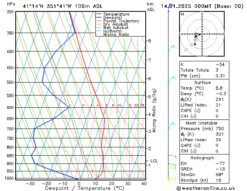Viewport: 247px width, 191px height.
Task: Click the dewpoint curve peak at 600 hPa
Action: point(69,107)
